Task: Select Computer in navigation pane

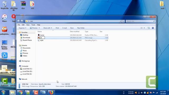Action: pos(25,66)
